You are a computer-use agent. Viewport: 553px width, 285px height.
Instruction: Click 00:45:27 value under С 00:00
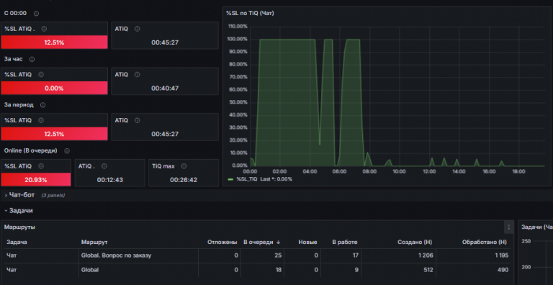[165, 42]
